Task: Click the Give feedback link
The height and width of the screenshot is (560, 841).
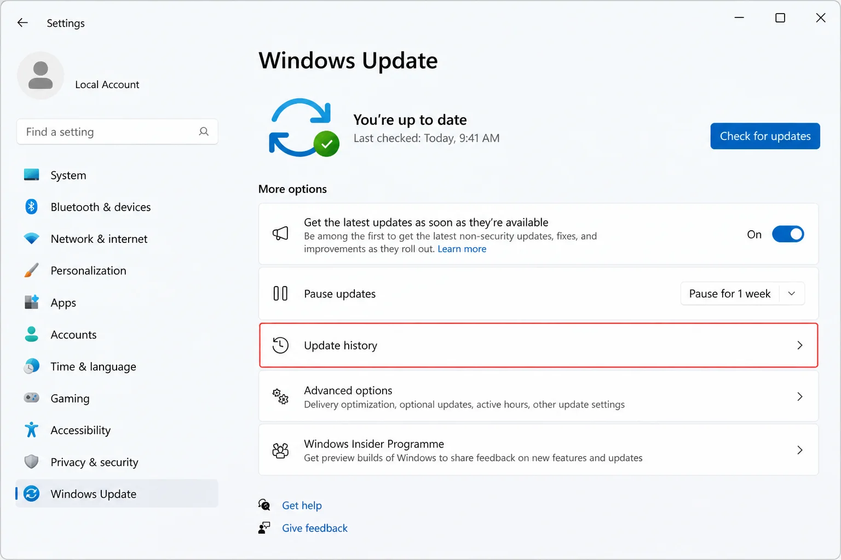Action: 315,528
